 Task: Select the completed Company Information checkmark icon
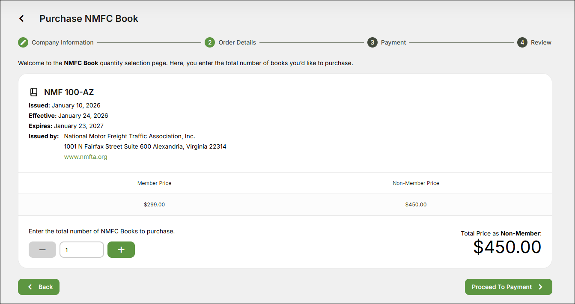23,42
